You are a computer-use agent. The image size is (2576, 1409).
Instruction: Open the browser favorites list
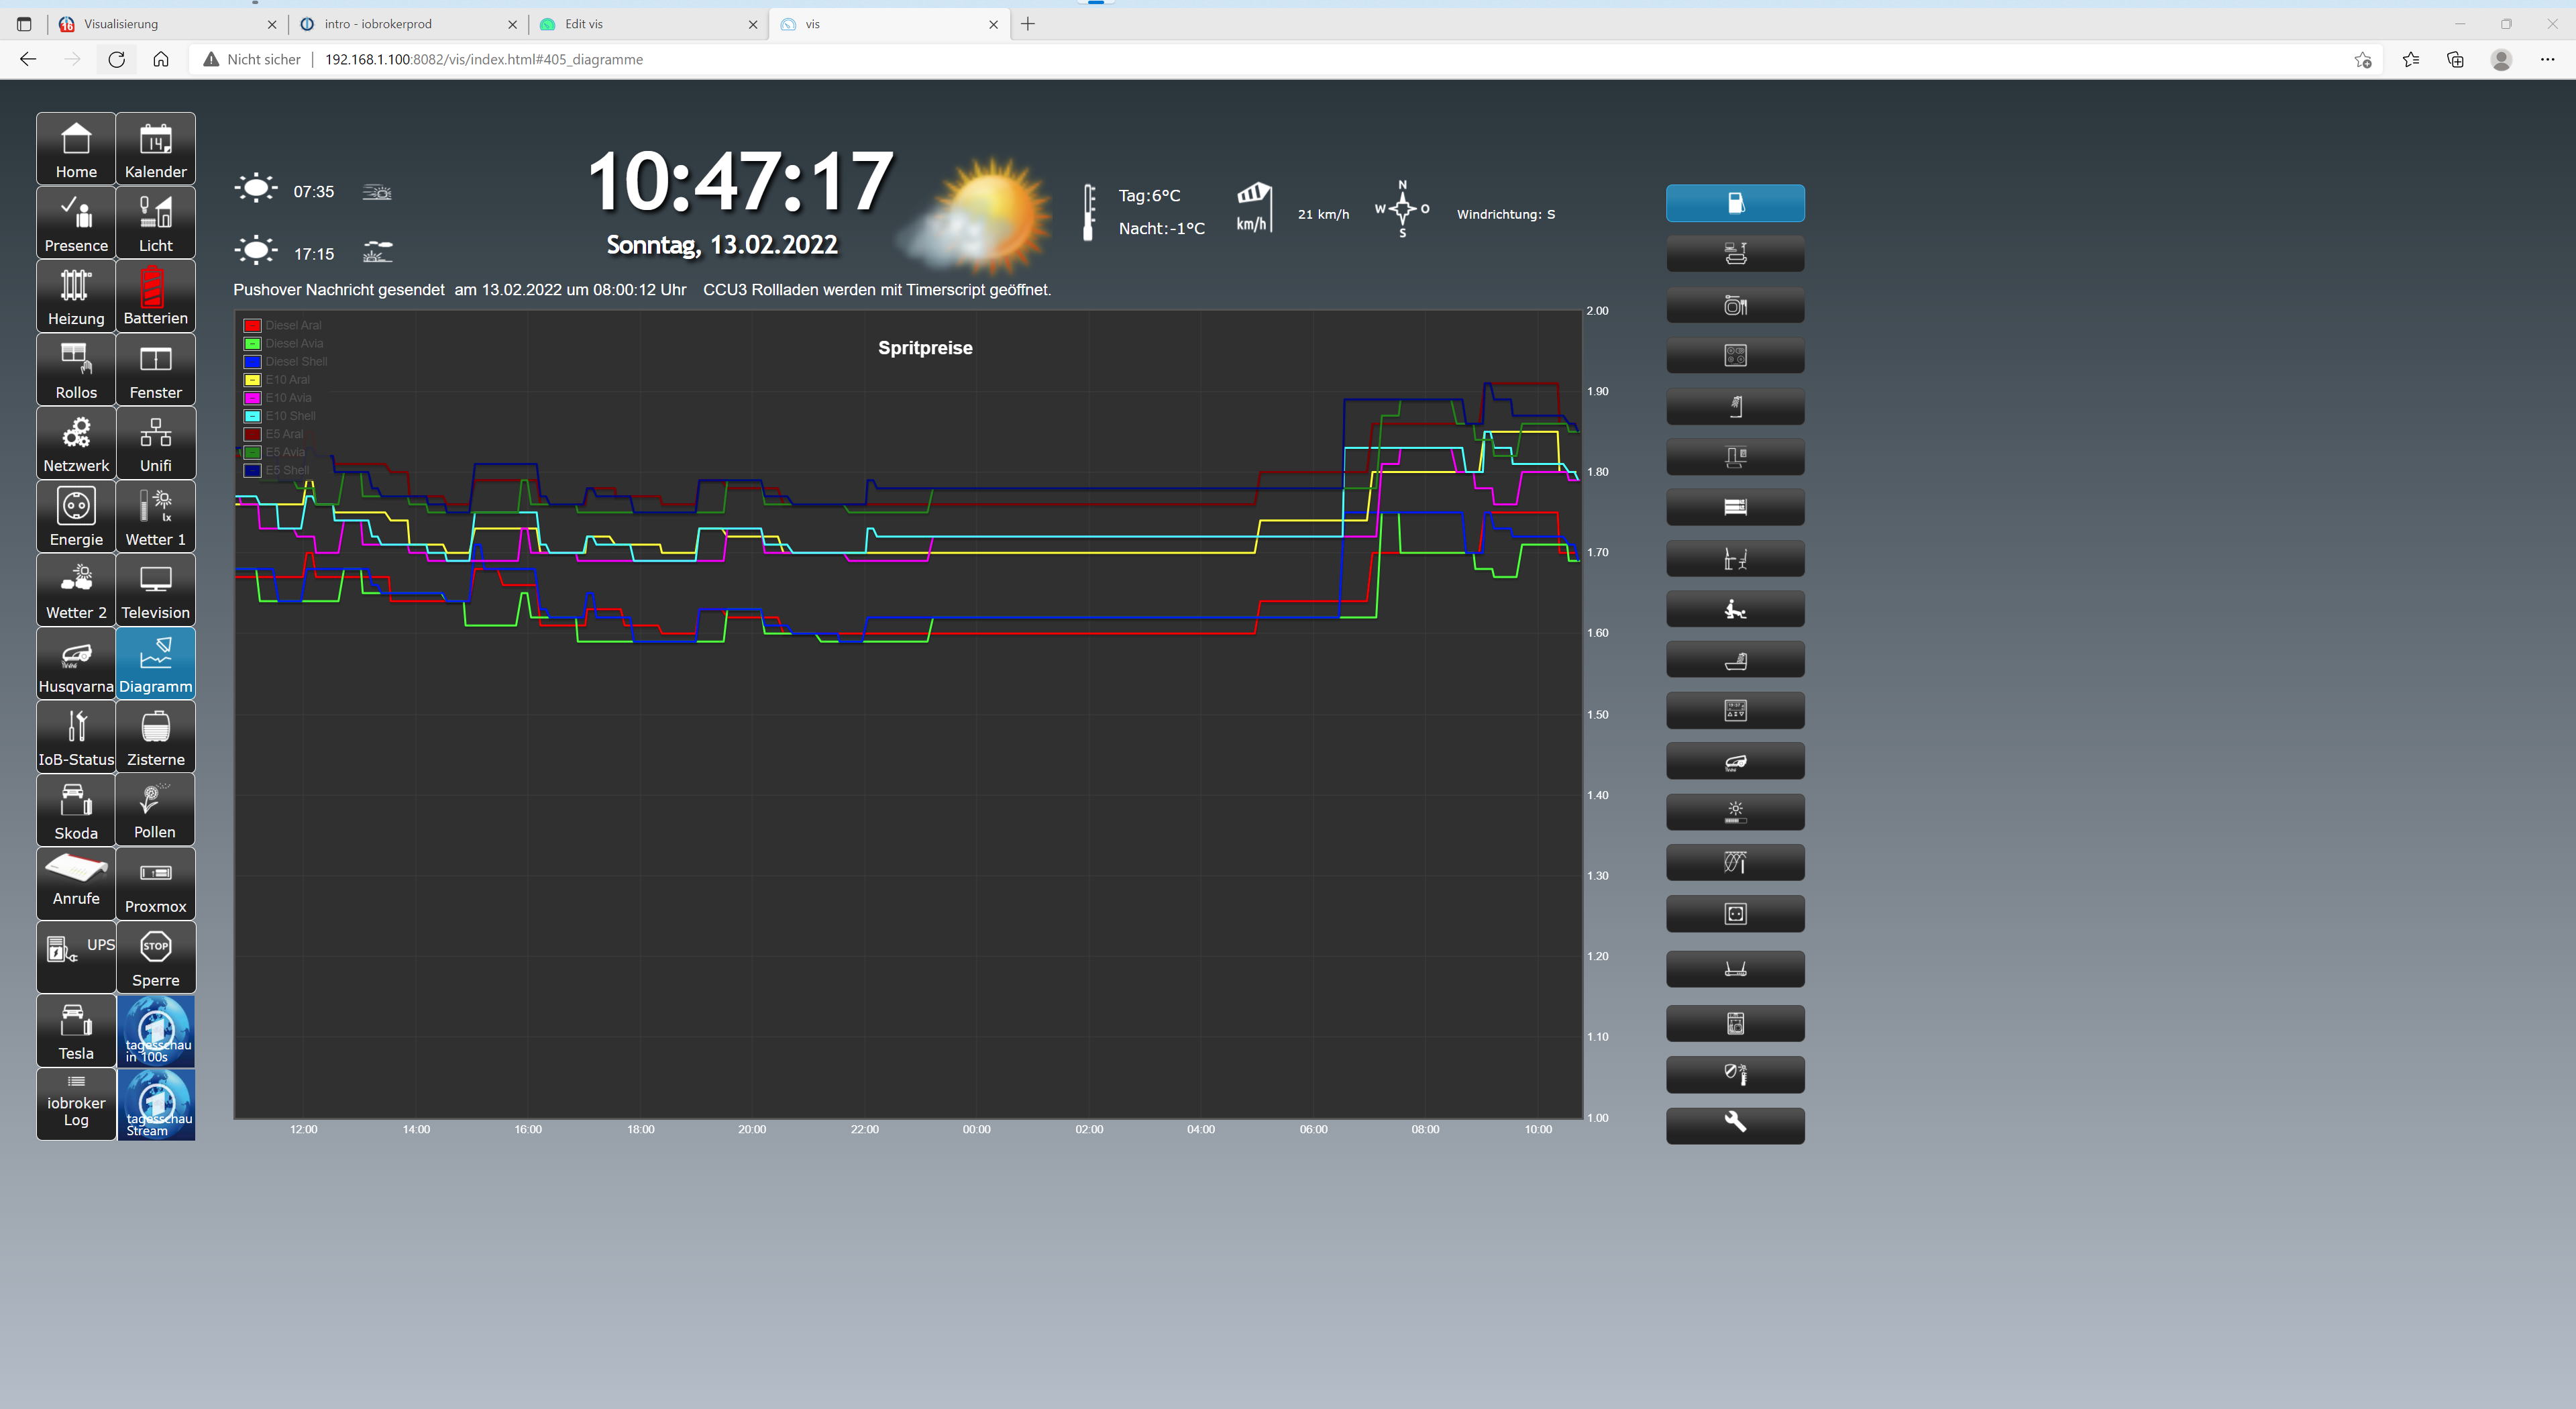click(x=2410, y=60)
